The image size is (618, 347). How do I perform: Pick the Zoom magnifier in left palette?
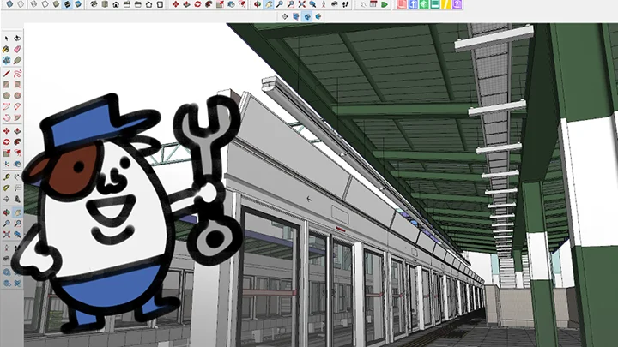pos(6,224)
